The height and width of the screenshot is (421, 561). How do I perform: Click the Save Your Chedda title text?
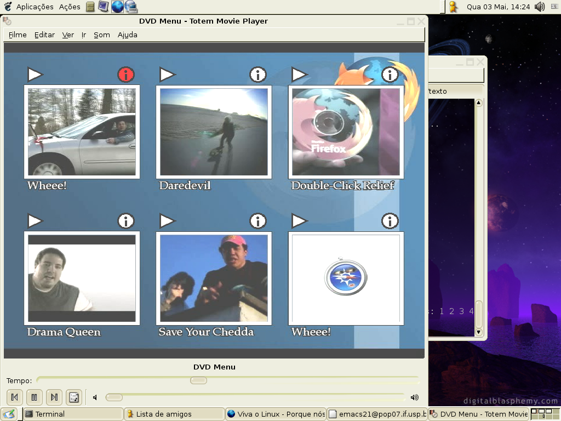pyautogui.click(x=206, y=332)
